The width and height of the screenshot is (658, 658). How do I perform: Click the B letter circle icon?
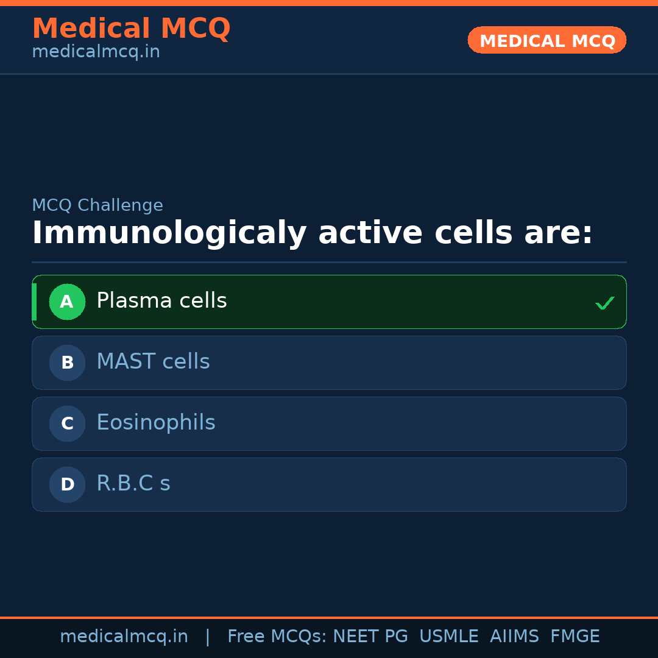click(x=67, y=363)
